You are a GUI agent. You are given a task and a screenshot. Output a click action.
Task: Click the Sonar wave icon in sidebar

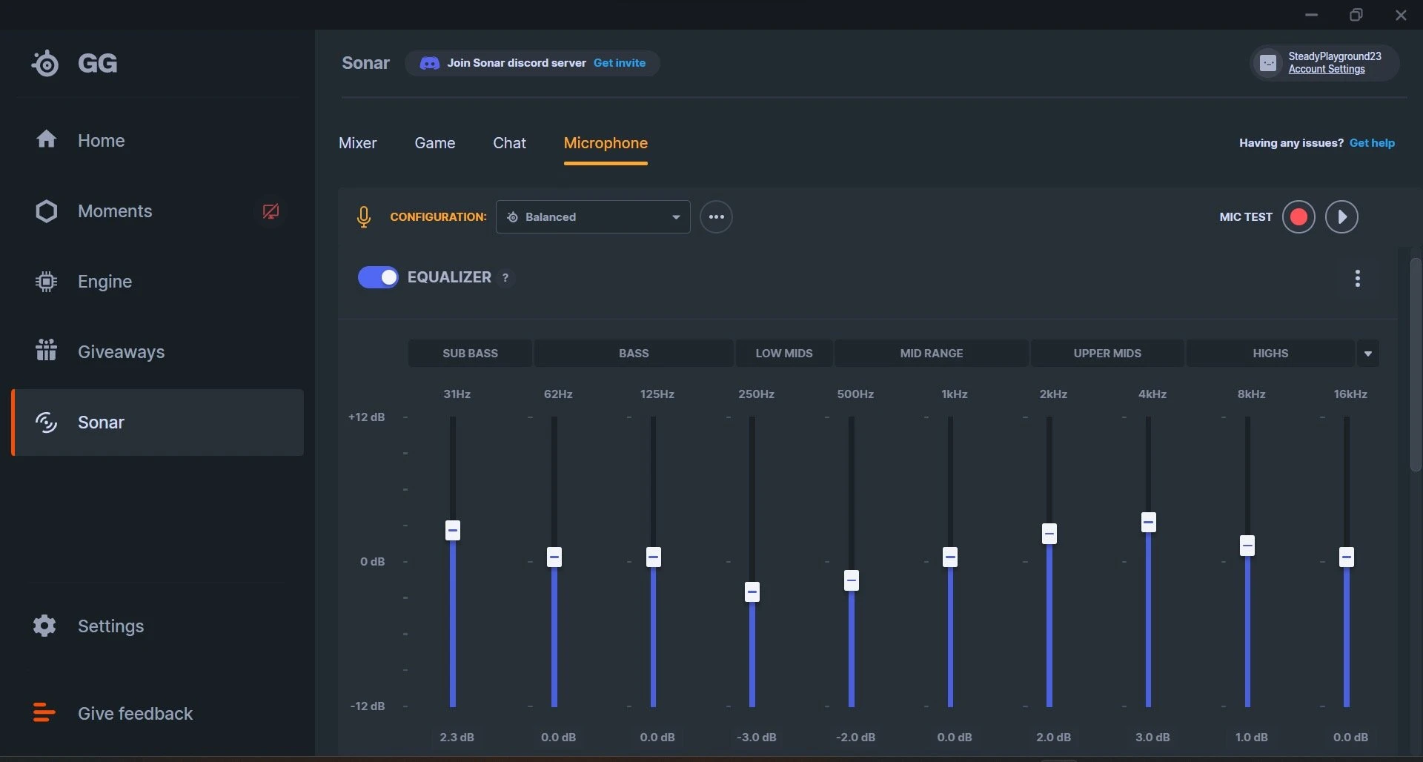tap(46, 423)
